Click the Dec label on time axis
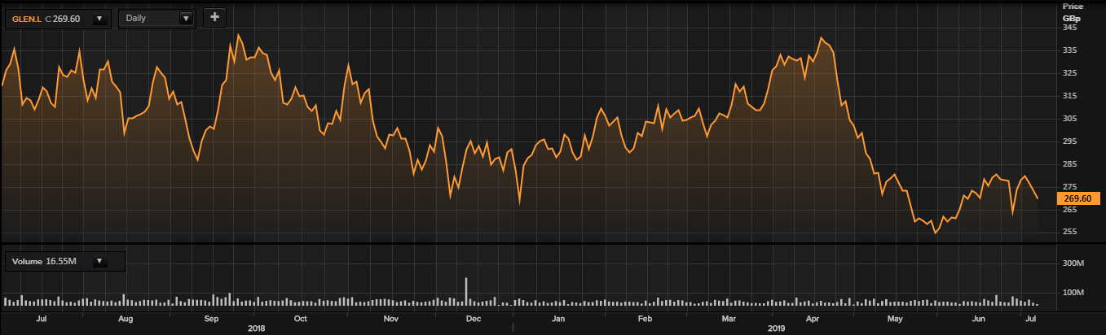 474,320
